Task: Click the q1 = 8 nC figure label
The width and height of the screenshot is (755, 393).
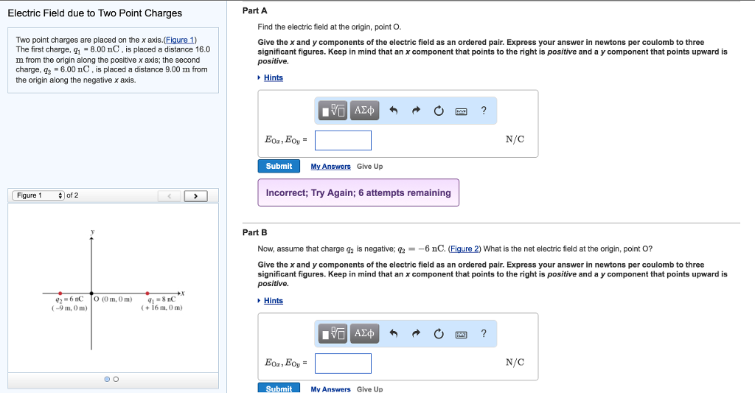Action: tap(162, 299)
